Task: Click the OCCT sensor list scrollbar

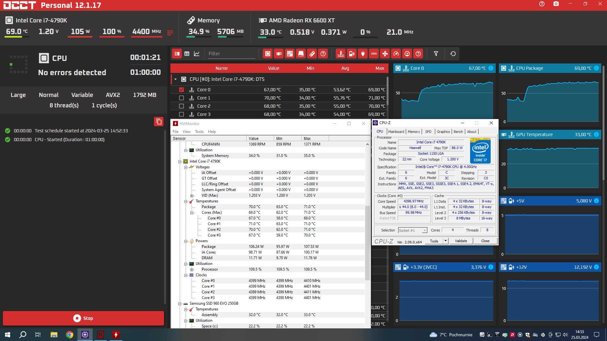Action: (388, 92)
